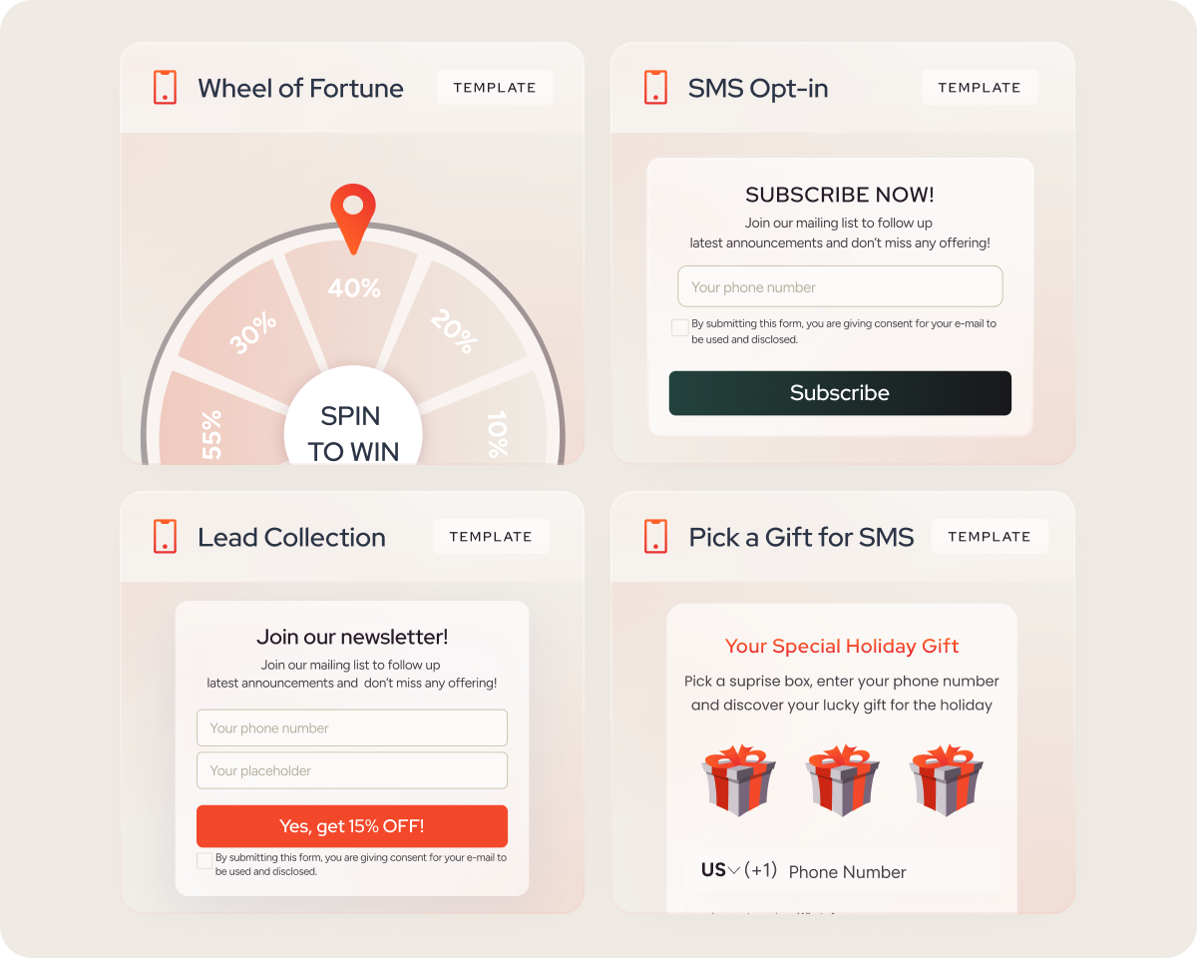Click the TEMPLATE tag on Pick a Gift for SMS
1197x958 pixels.
pyautogui.click(x=990, y=536)
